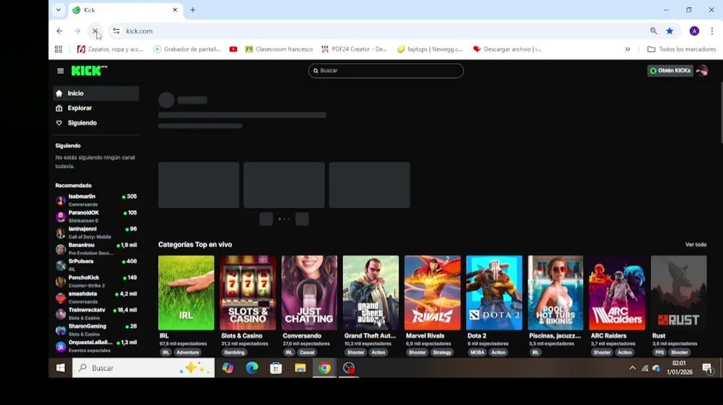Click the Chrome taskbar icon

coord(324,368)
